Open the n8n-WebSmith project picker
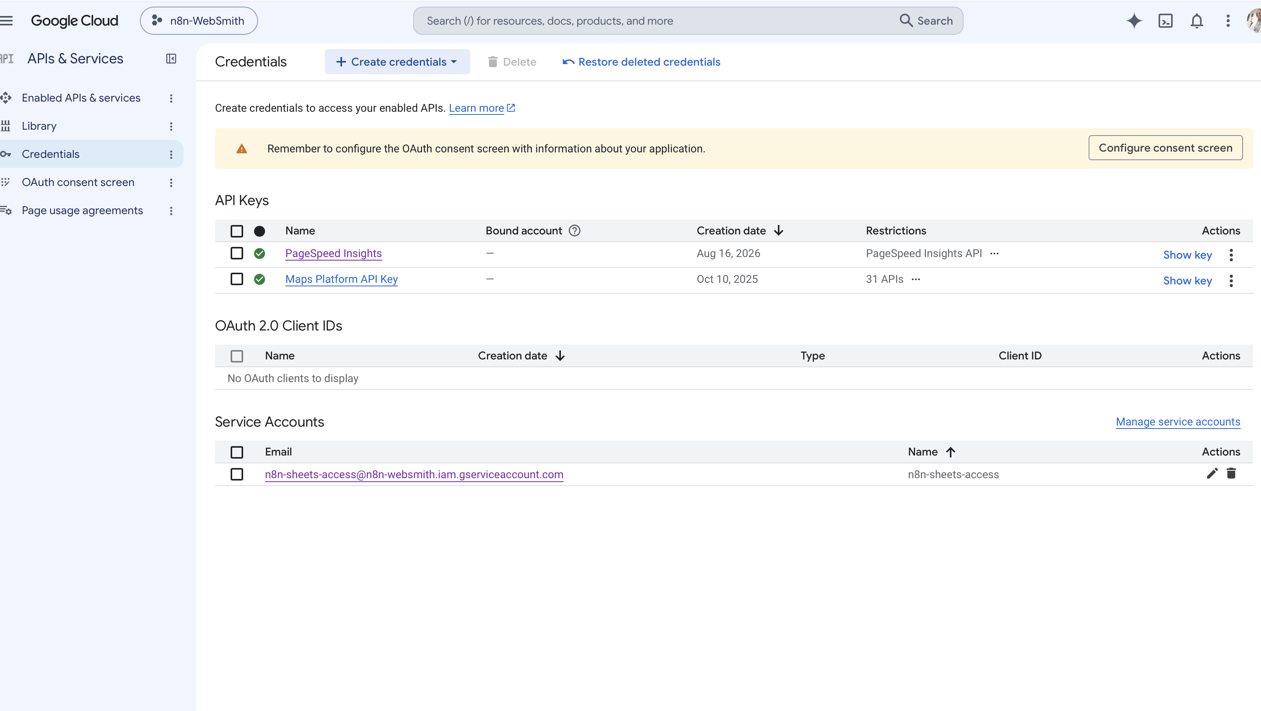 click(199, 21)
